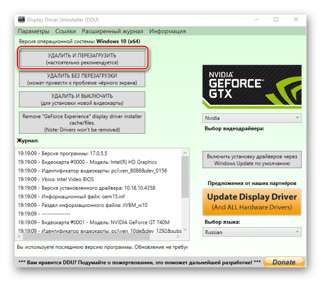
Task: Select log line 'Модель: Intel(R) HD Graphics'
Action: coord(87,162)
